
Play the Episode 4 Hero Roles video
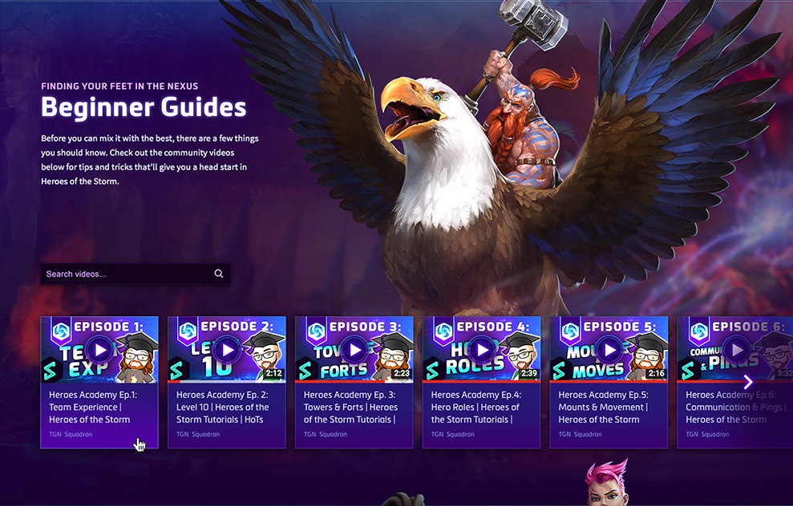click(482, 349)
